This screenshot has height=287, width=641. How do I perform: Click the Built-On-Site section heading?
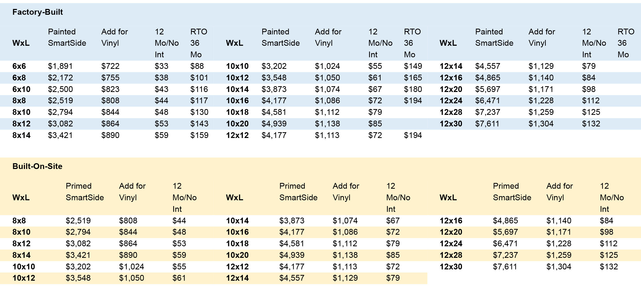[x=37, y=166]
